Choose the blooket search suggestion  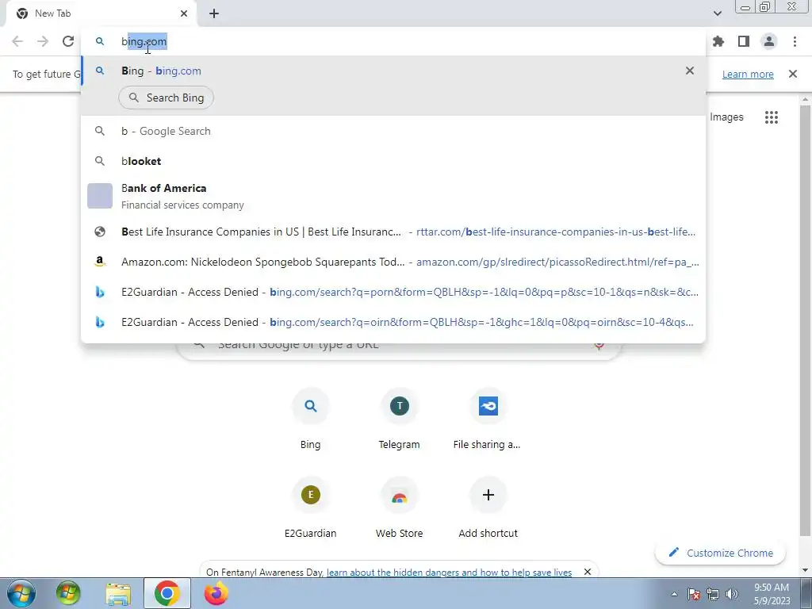click(x=393, y=161)
